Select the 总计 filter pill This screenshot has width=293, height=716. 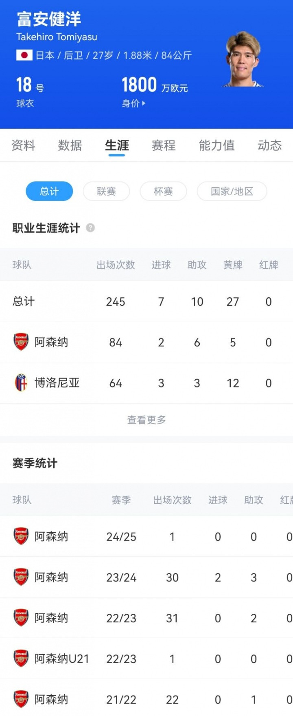click(49, 191)
